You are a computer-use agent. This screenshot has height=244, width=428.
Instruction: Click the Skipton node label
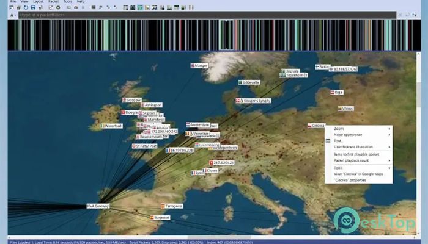(148, 113)
